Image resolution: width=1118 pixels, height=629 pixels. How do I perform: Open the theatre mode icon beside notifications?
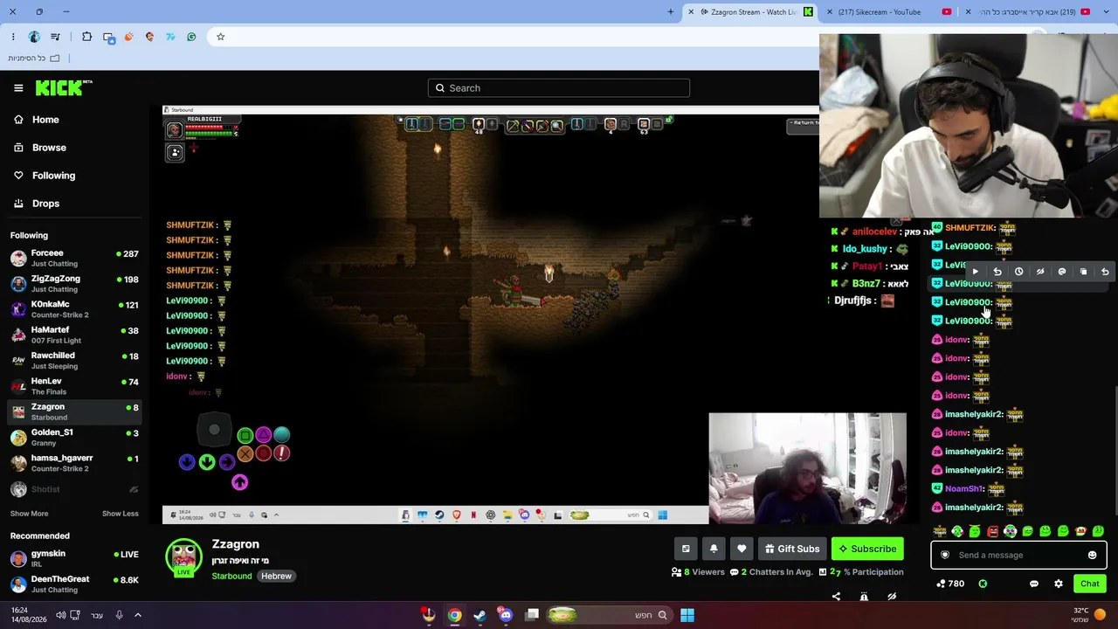686,549
